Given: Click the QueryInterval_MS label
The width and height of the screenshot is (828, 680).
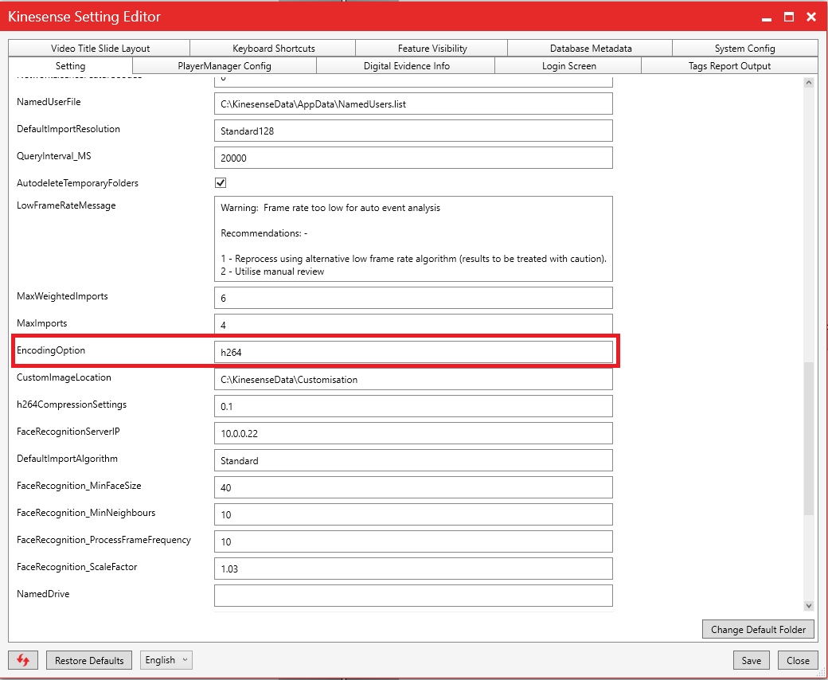Looking at the screenshot, I should pyautogui.click(x=54, y=156).
